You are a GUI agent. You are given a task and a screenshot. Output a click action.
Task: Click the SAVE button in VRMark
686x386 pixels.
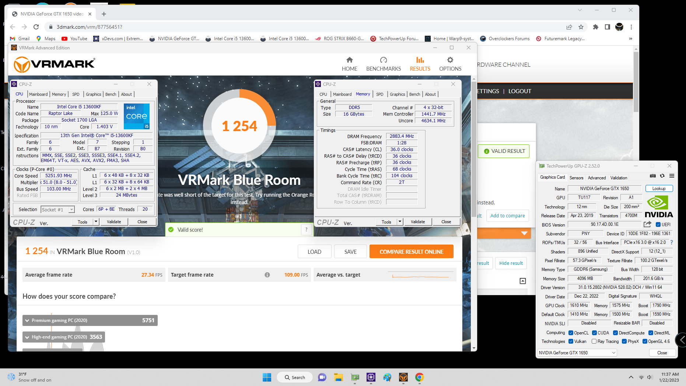pos(350,252)
